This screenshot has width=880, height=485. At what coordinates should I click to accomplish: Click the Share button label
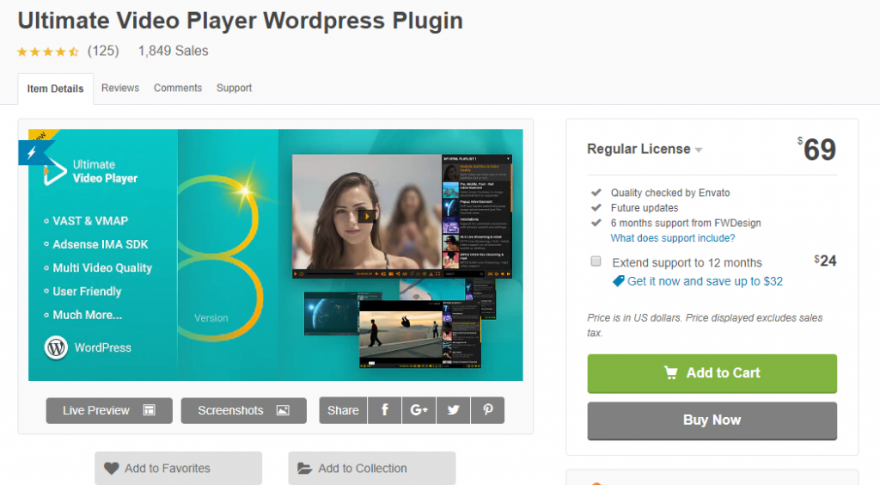click(x=343, y=410)
